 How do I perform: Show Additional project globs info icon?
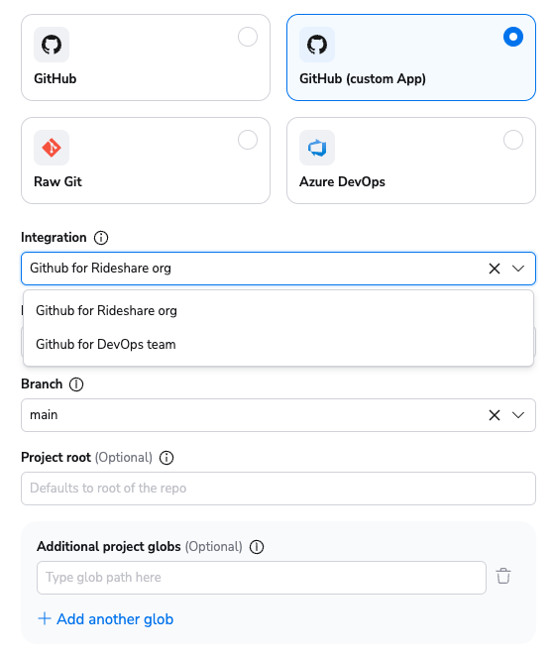(x=257, y=547)
